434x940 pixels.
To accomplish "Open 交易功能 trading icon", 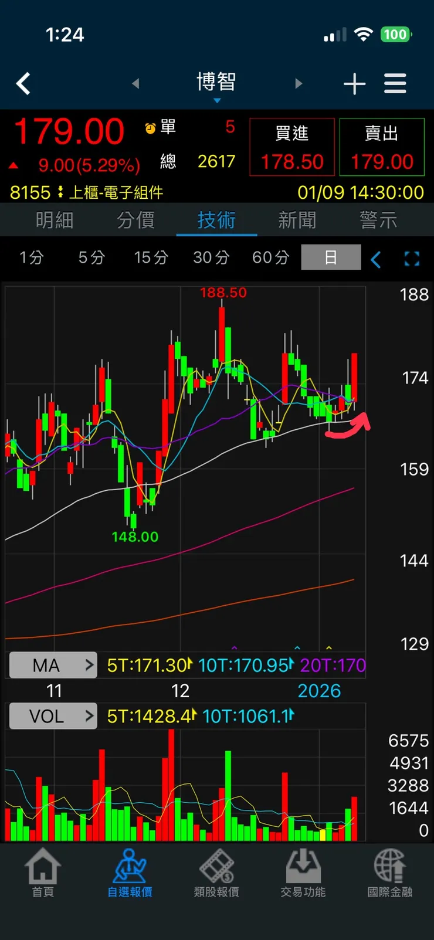I will tap(303, 873).
